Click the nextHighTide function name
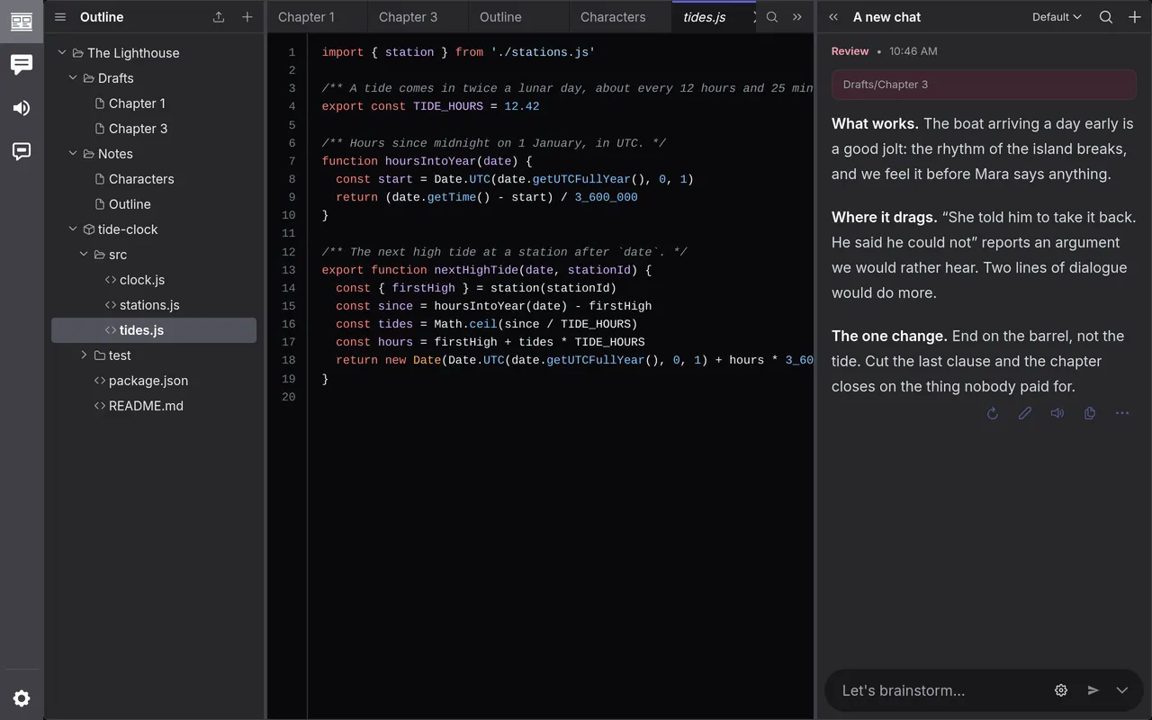This screenshot has height=720, width=1152. click(x=476, y=270)
